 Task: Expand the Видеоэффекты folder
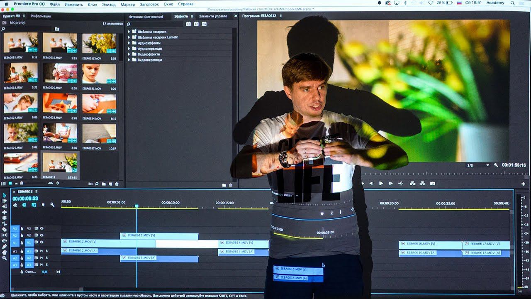129,54
